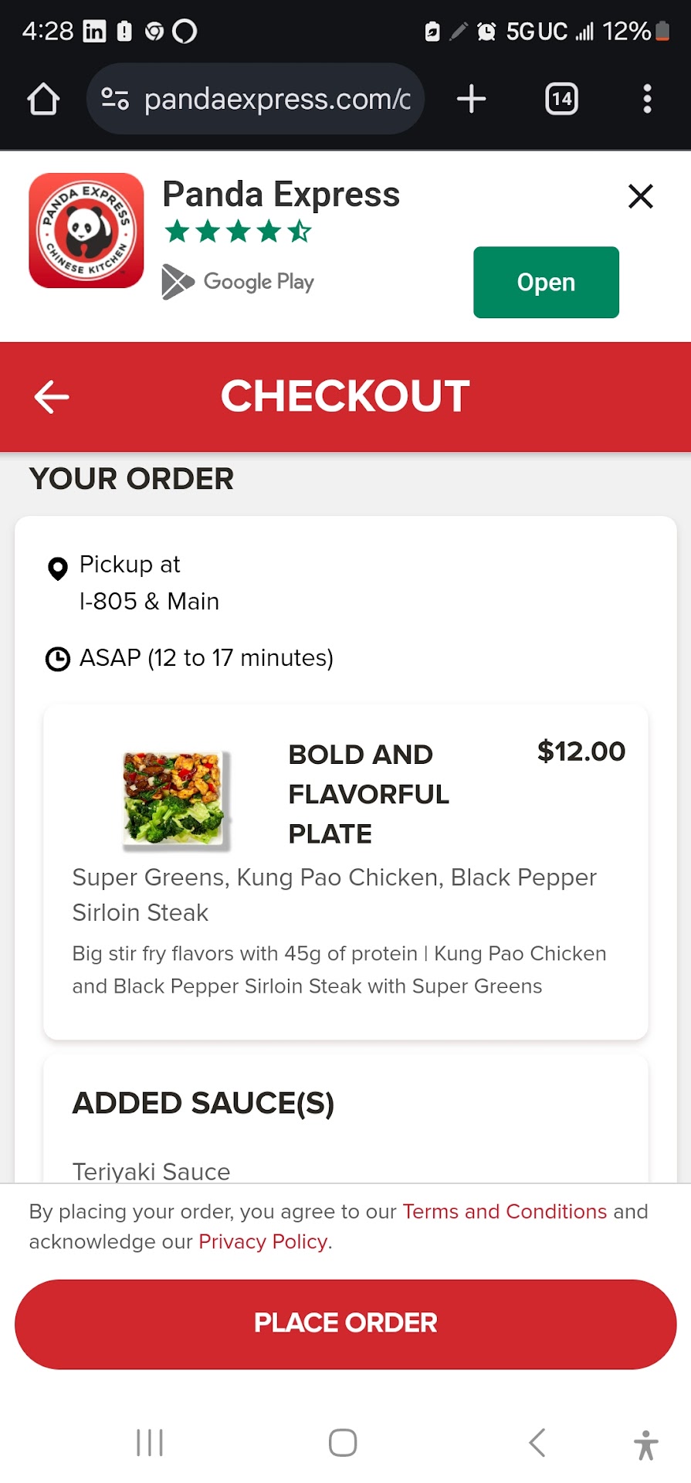Open the accessibility shortcut icon
The height and width of the screenshot is (1483, 691).
(645, 1444)
